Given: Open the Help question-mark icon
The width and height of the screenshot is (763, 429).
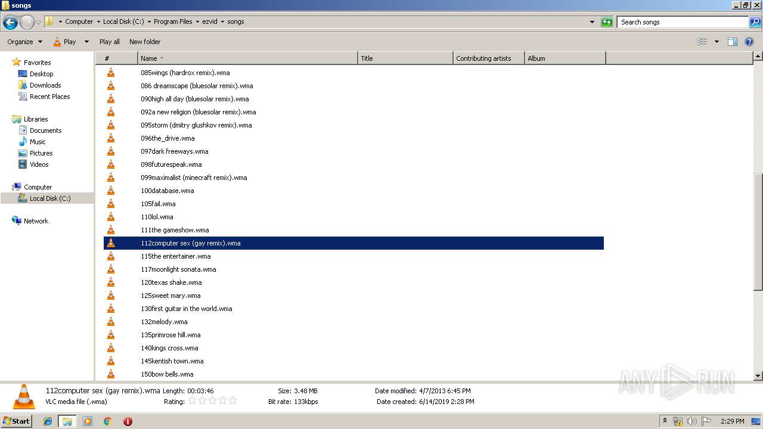Looking at the screenshot, I should (749, 42).
